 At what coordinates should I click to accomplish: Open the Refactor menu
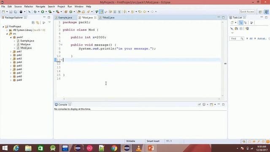pos(29,6)
